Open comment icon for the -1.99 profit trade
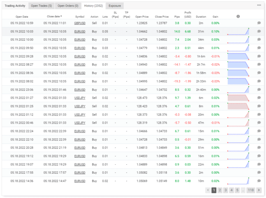Image resolution: width=266 pixels, height=198 pixels. 259,81
